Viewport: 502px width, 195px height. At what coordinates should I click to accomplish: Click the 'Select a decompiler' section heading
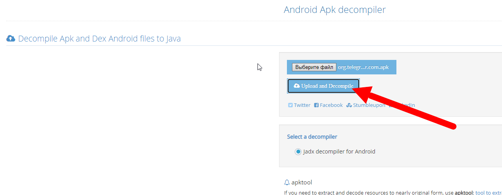312,137
